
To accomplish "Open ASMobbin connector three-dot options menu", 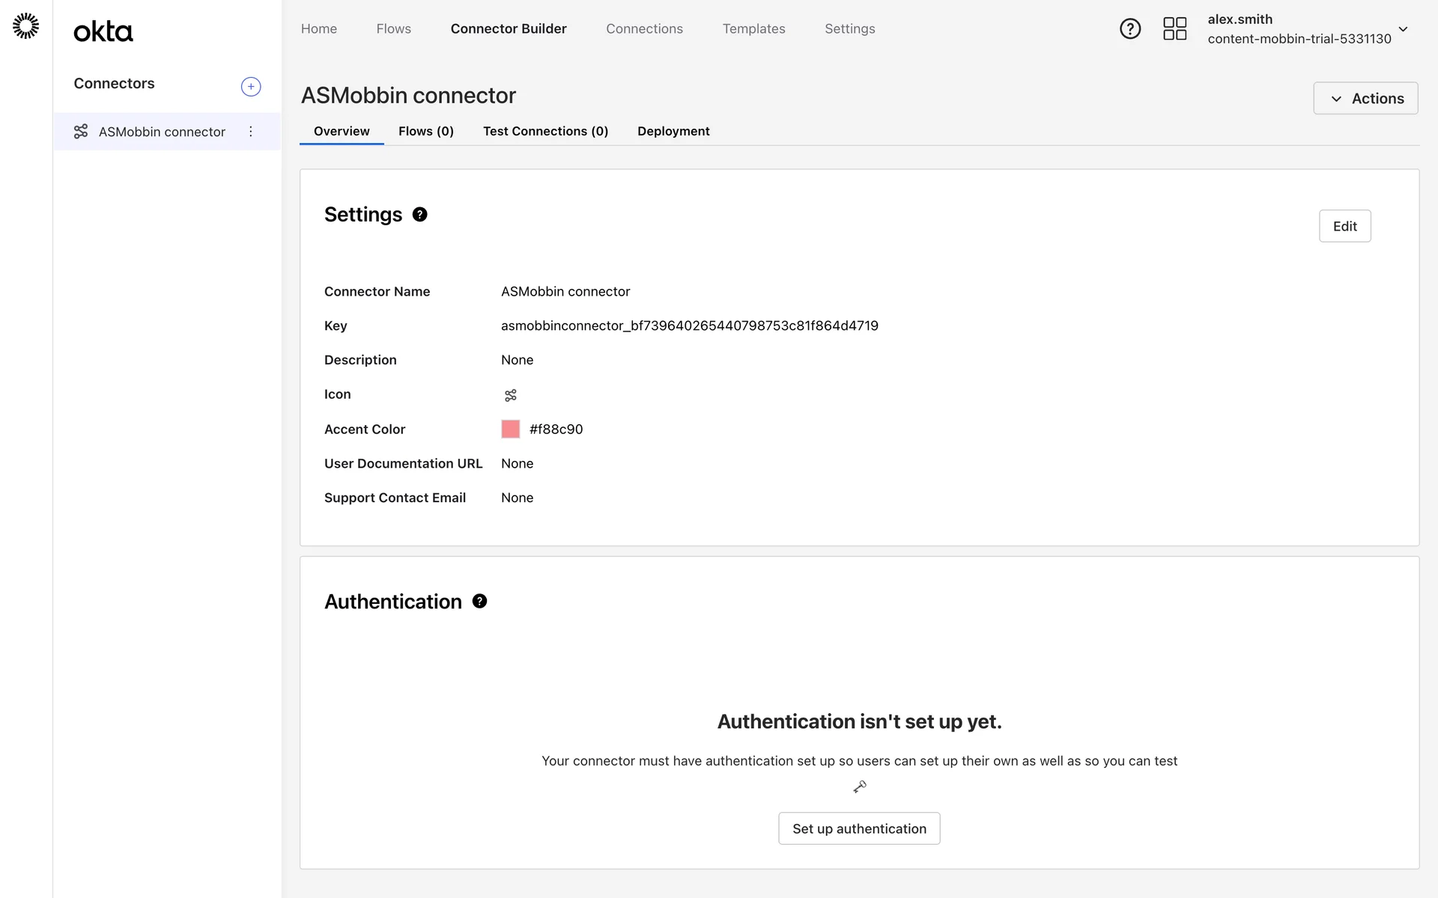I will (x=251, y=132).
